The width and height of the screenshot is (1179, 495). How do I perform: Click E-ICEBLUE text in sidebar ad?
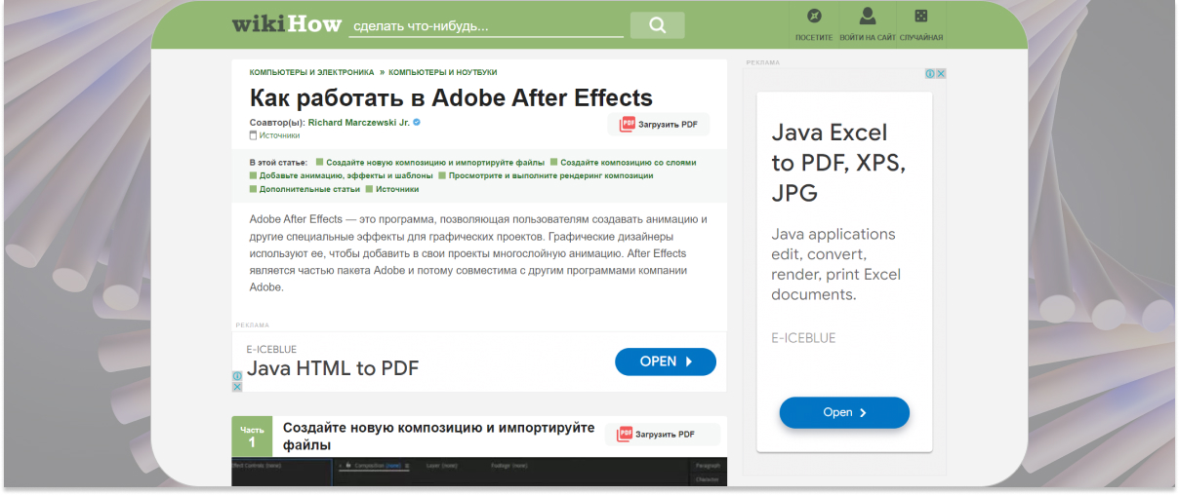coord(803,338)
